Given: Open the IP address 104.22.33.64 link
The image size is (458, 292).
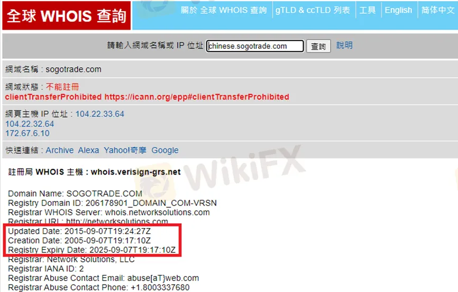Looking at the screenshot, I should (x=100, y=114).
